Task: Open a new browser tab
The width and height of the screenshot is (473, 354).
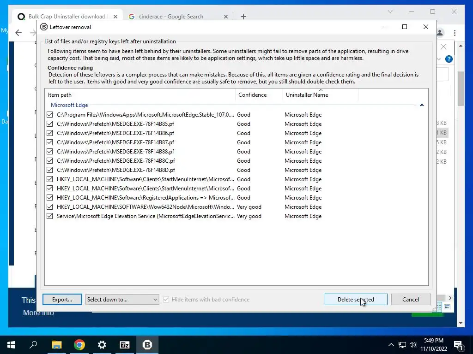Action: coord(243,17)
